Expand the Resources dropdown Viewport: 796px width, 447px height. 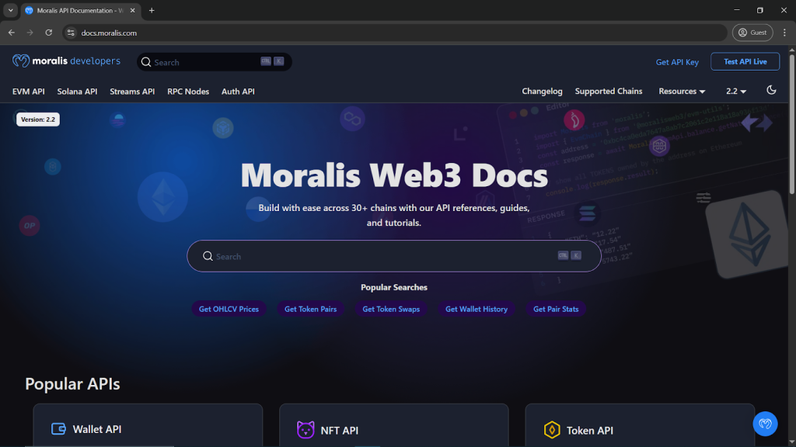point(682,92)
